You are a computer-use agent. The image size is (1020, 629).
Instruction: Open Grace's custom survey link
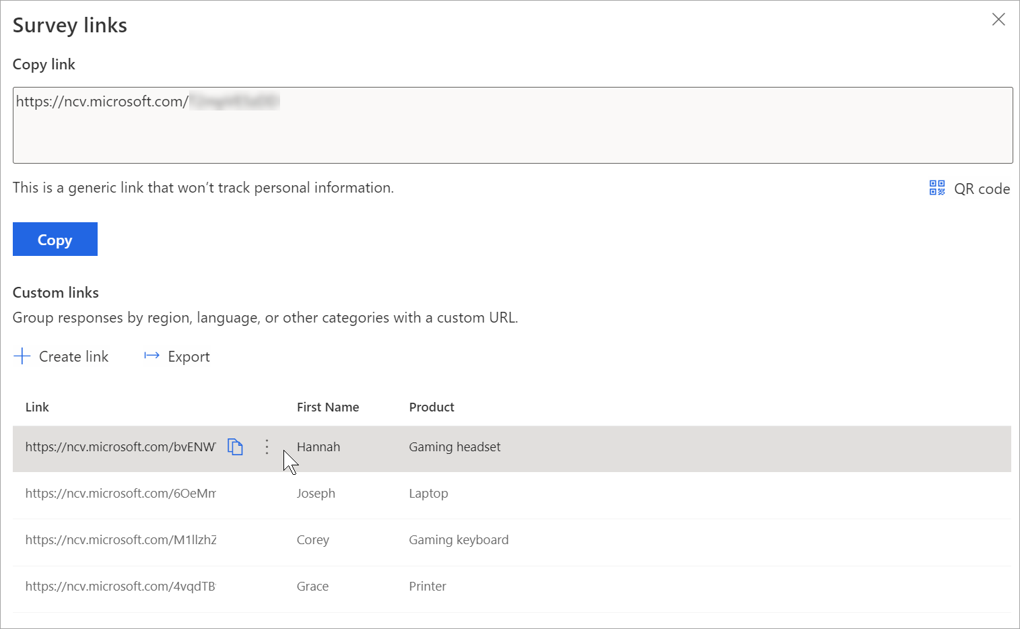120,586
